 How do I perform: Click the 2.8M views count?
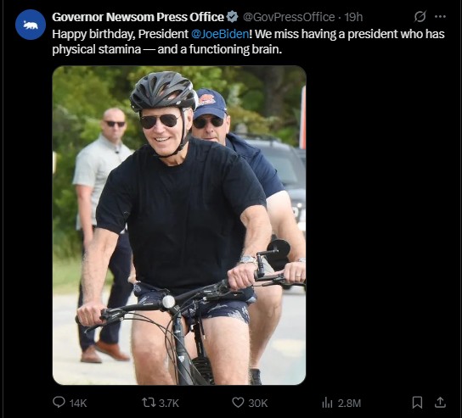click(x=349, y=403)
